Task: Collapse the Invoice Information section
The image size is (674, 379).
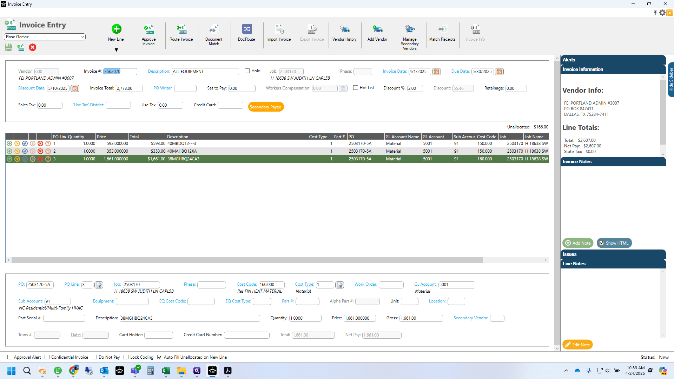Action: click(613, 69)
